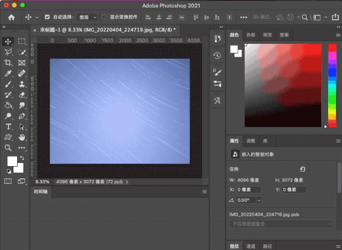
Task: Open the History panel icon
Action: point(217,55)
